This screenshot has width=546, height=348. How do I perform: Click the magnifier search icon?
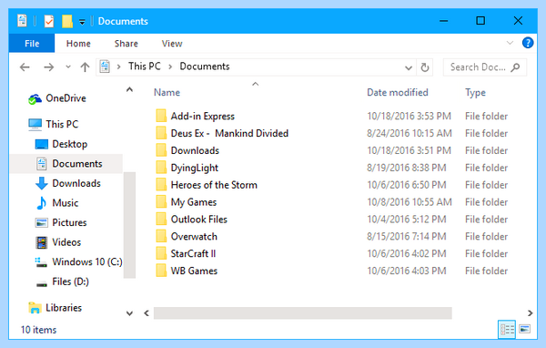point(516,67)
